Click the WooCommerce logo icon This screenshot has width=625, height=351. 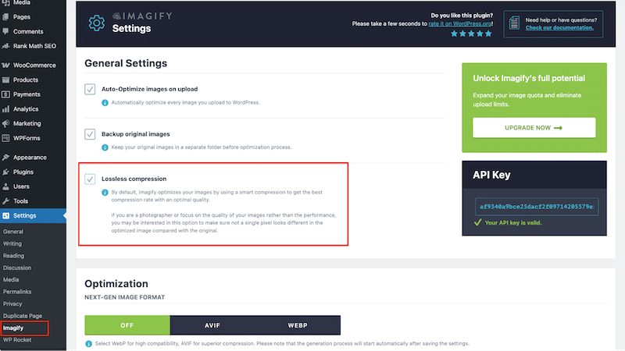click(5, 66)
